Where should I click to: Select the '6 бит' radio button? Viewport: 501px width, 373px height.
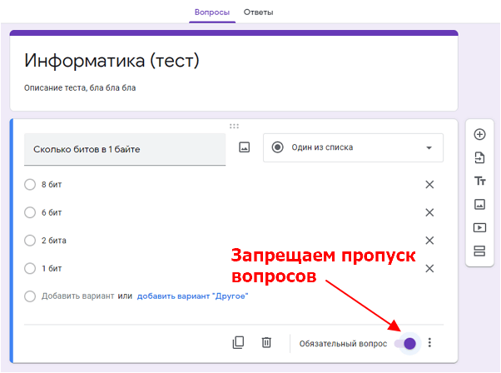tap(30, 212)
